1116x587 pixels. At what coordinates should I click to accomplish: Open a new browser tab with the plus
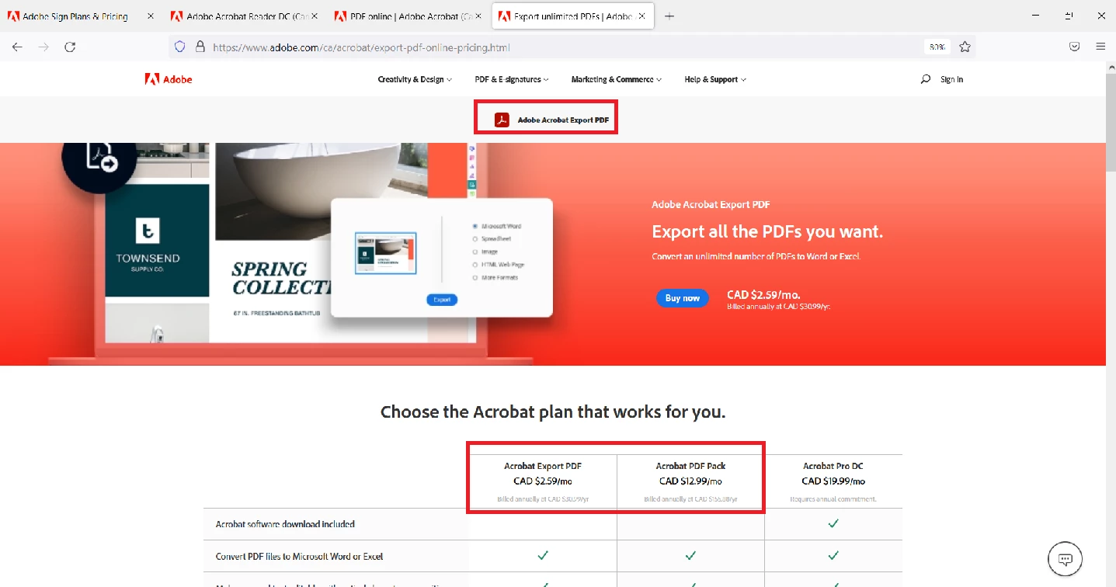click(669, 16)
